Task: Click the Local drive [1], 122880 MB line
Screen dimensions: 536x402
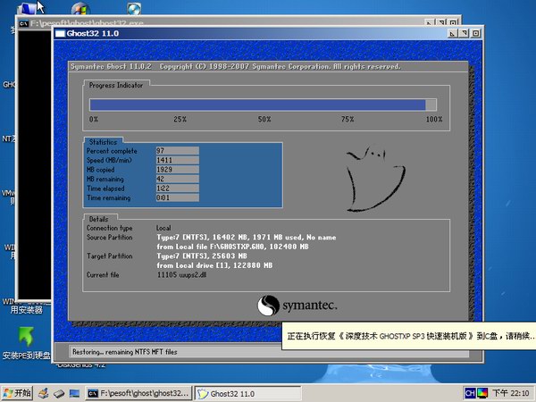Action: 214,265
